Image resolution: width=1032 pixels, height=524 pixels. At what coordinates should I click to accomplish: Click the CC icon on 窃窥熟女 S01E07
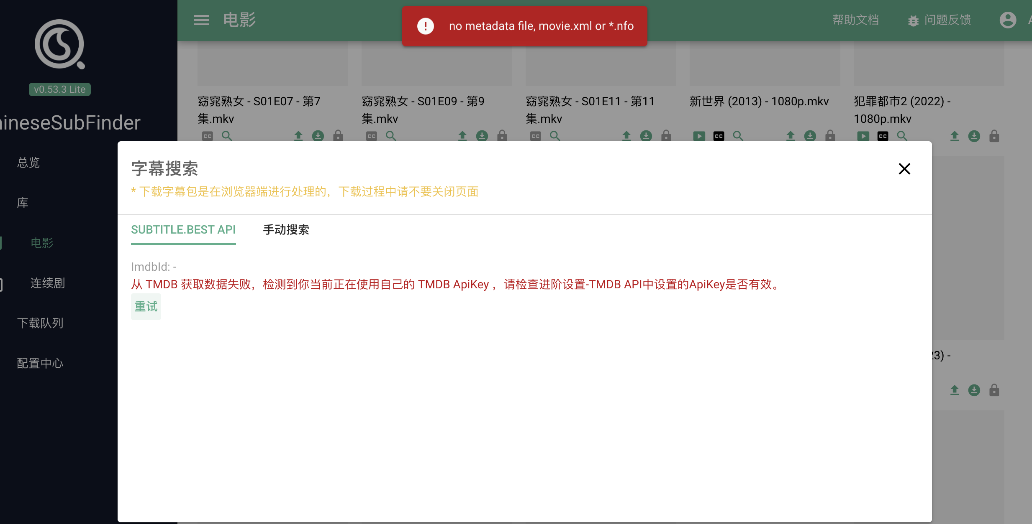tap(206, 136)
